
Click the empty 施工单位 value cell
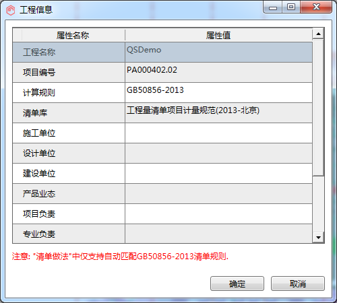pos(218,133)
